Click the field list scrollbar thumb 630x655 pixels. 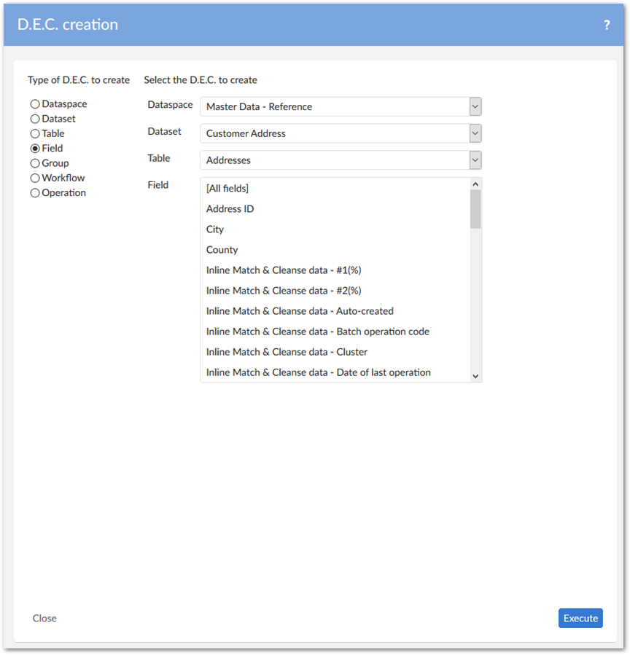[x=475, y=209]
